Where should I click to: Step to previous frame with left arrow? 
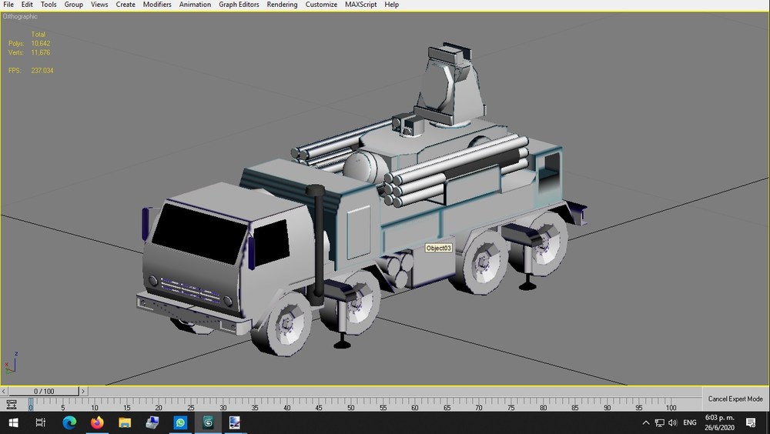click(x=4, y=391)
